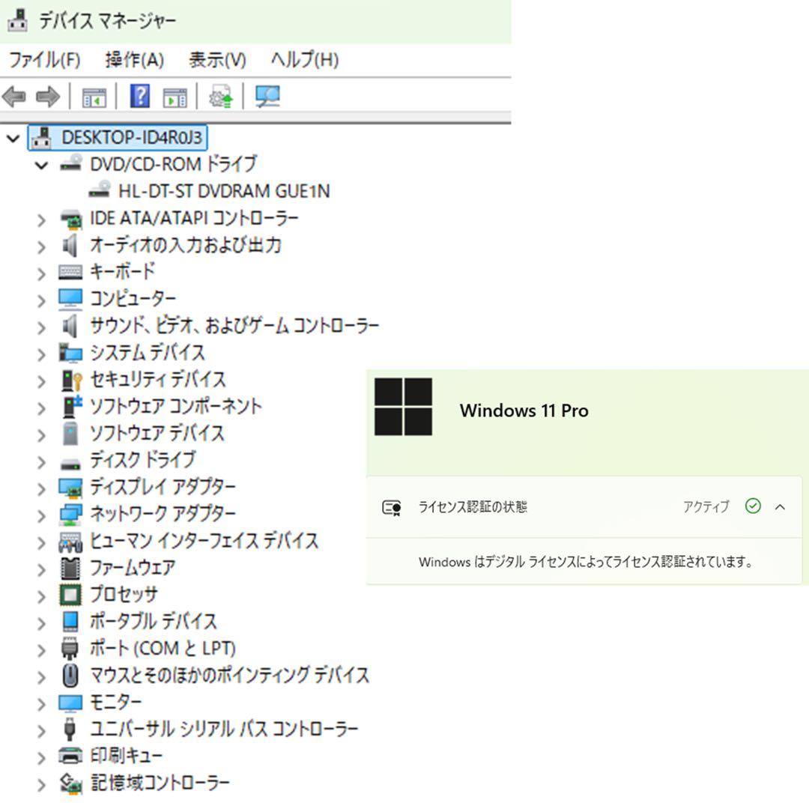809x809 pixels.
Task: Expand the プロセッサ category
Action: 42,595
